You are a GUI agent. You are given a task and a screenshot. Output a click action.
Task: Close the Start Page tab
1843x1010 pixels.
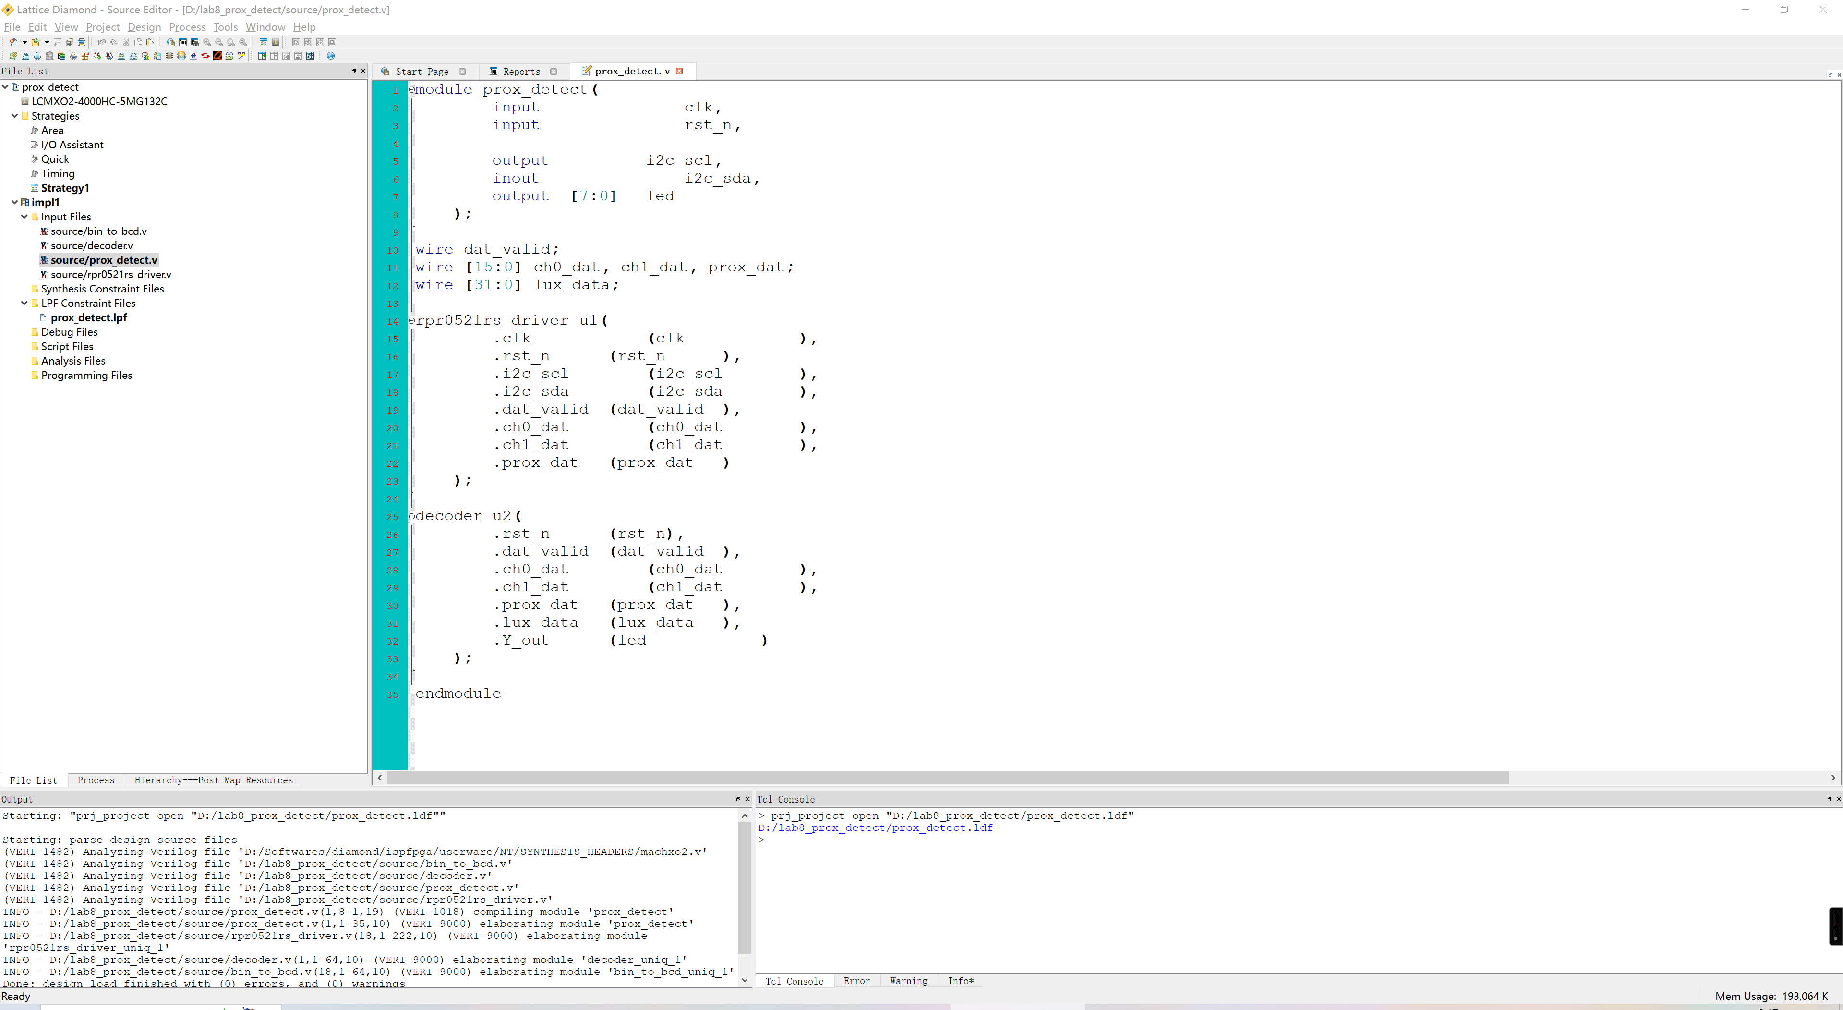click(462, 72)
